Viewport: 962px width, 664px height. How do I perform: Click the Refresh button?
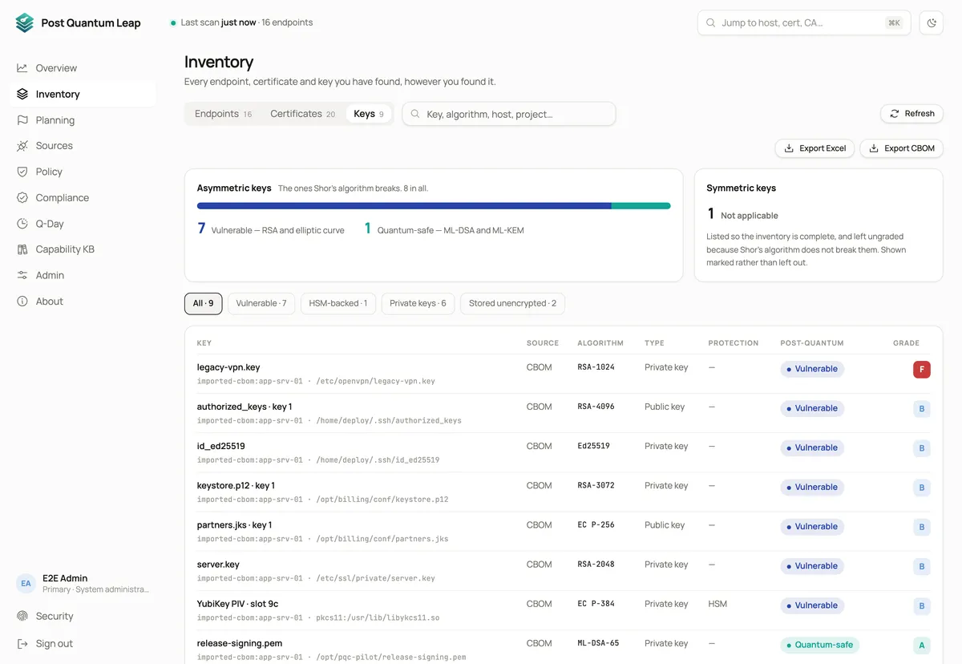912,114
